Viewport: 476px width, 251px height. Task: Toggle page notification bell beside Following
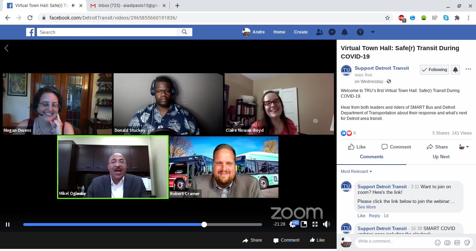[x=455, y=70]
